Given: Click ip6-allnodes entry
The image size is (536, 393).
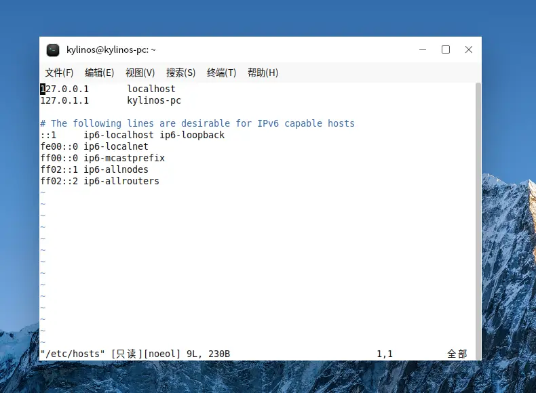Looking at the screenshot, I should pos(116,169).
